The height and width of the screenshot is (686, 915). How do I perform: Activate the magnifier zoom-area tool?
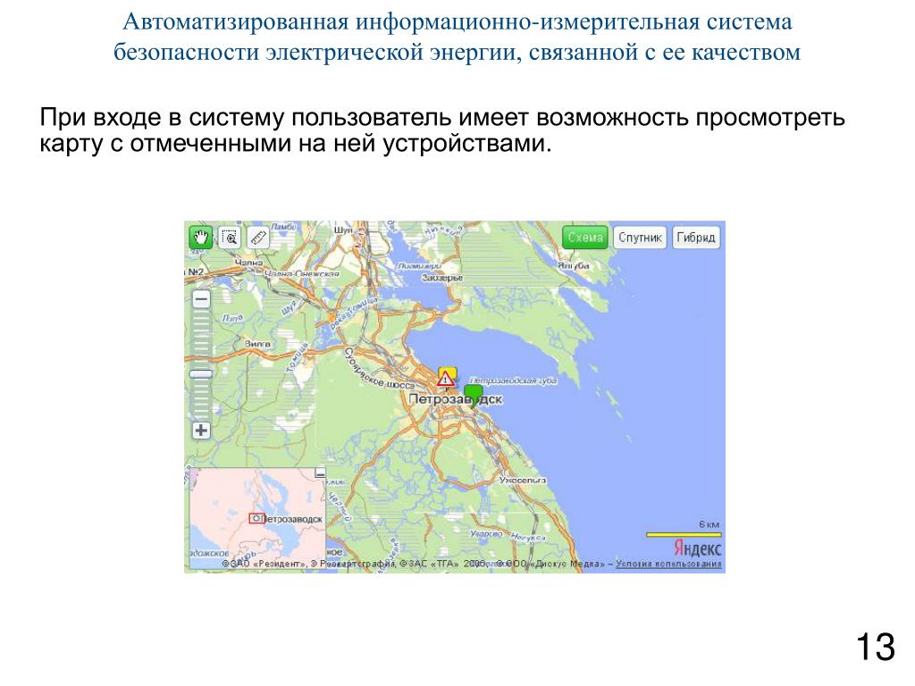pyautogui.click(x=230, y=238)
